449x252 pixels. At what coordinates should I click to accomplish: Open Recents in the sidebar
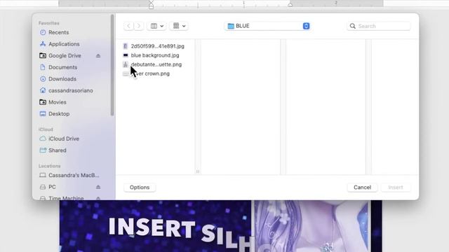(x=58, y=32)
